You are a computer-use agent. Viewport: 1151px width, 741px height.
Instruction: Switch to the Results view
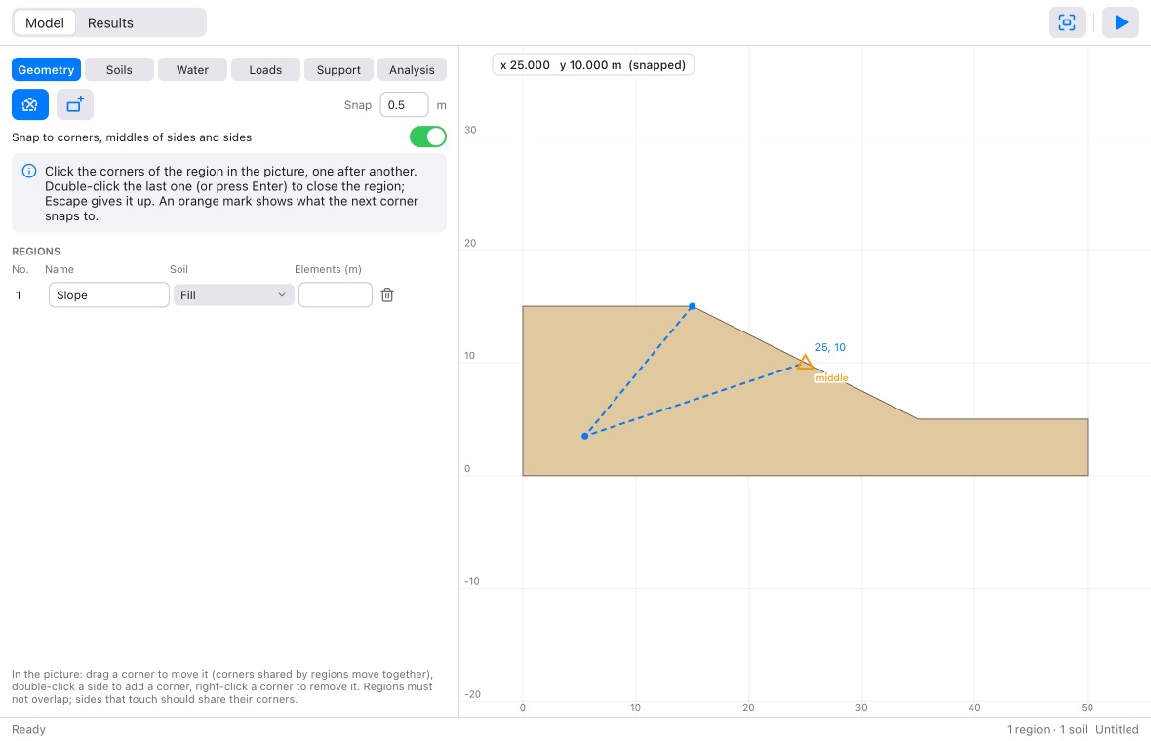click(110, 22)
